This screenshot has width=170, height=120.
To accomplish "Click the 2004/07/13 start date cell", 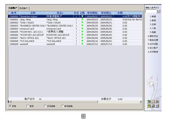I will (x=92, y=44).
